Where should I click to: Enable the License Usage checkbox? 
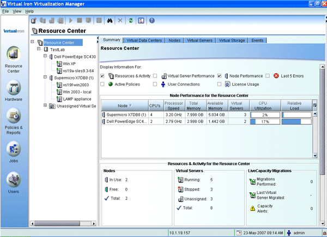(x=219, y=84)
